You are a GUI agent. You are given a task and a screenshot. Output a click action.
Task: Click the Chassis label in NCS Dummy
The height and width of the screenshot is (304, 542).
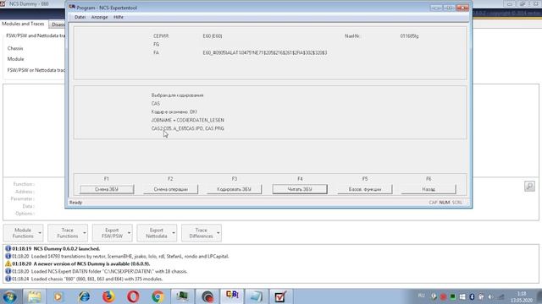[x=15, y=48]
